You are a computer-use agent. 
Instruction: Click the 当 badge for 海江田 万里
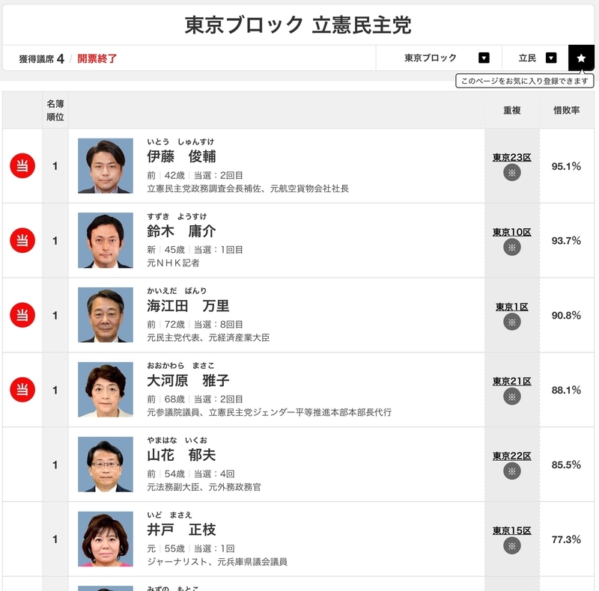point(22,315)
